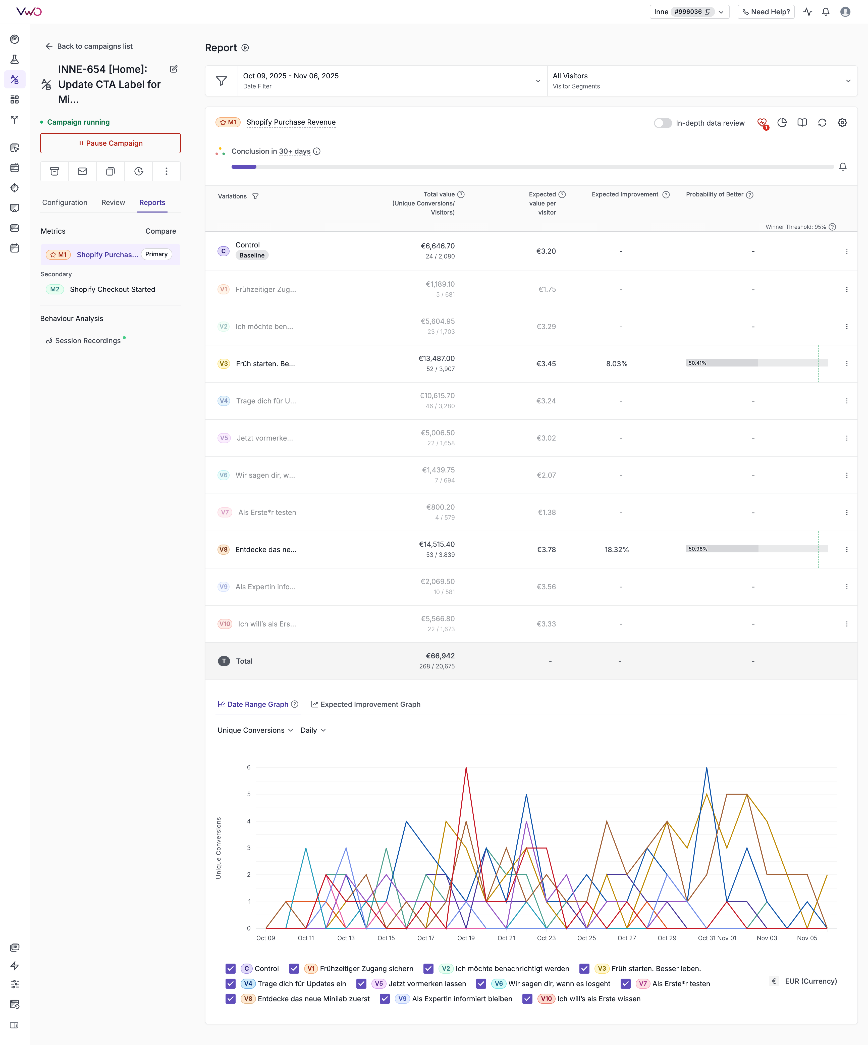Image resolution: width=868 pixels, height=1045 pixels.
Task: Click the email report envelope icon
Action: (83, 171)
